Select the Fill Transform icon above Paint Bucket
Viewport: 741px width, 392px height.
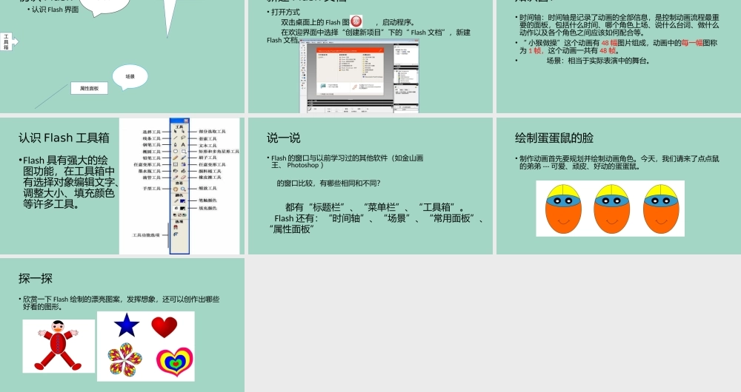(x=183, y=164)
